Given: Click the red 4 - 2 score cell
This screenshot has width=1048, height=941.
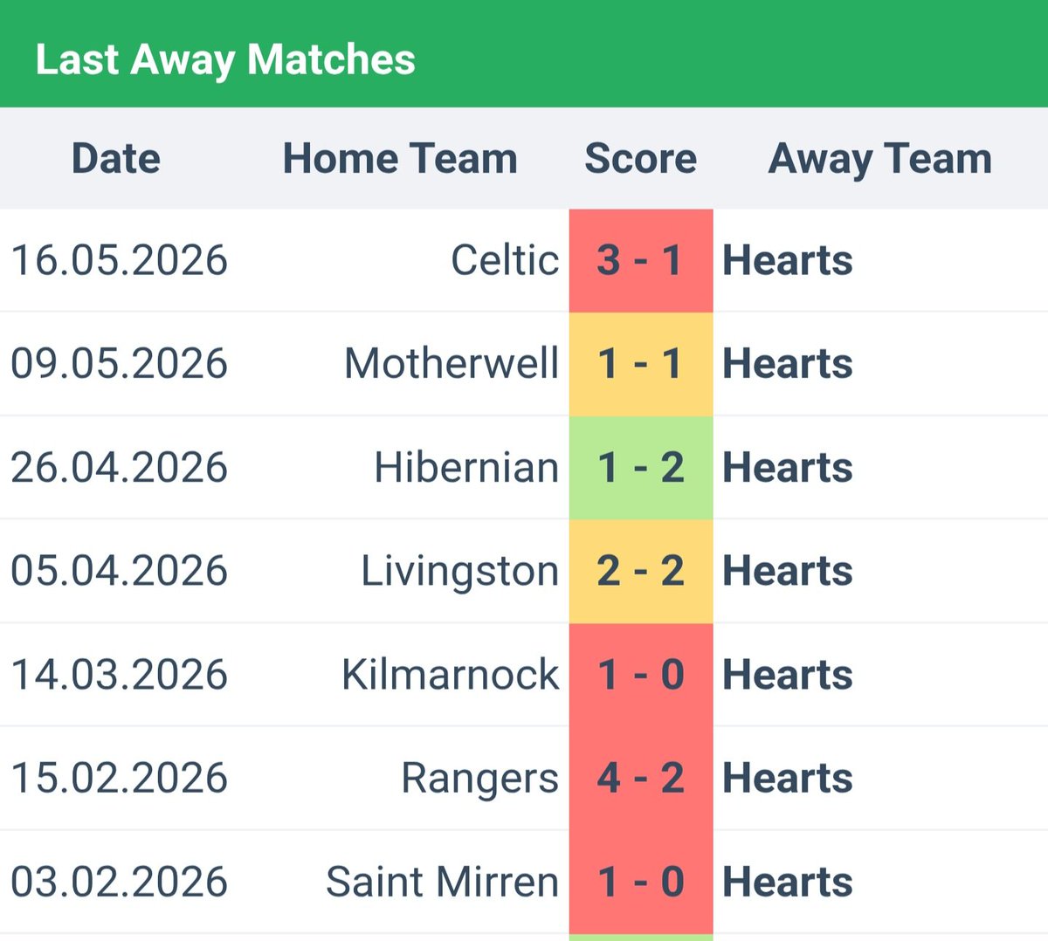Looking at the screenshot, I should (x=641, y=778).
